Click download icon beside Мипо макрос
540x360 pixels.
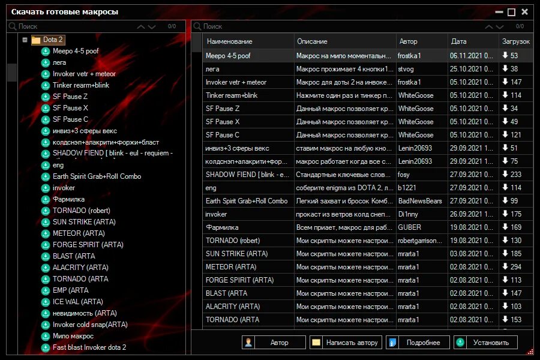pyautogui.click(x=46, y=336)
